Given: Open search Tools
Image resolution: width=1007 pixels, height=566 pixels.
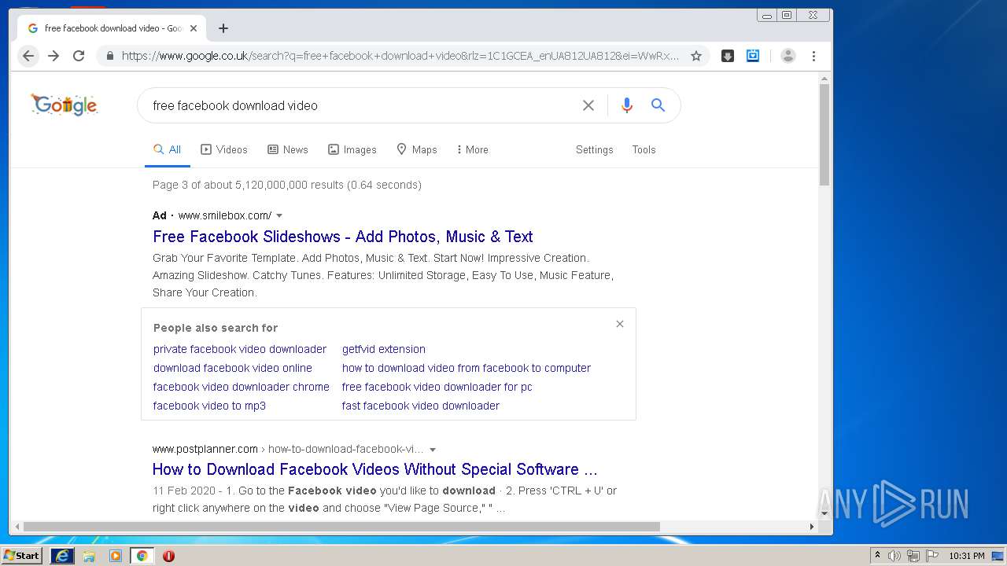Looking at the screenshot, I should click(644, 149).
